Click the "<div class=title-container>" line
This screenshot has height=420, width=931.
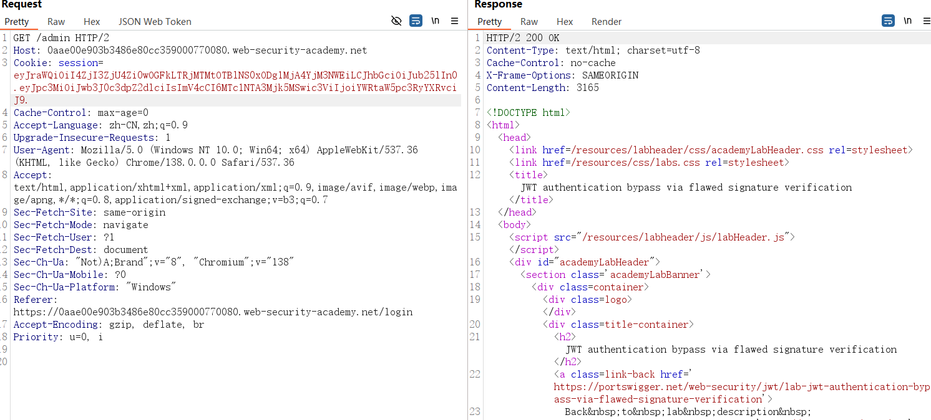pyautogui.click(x=618, y=325)
